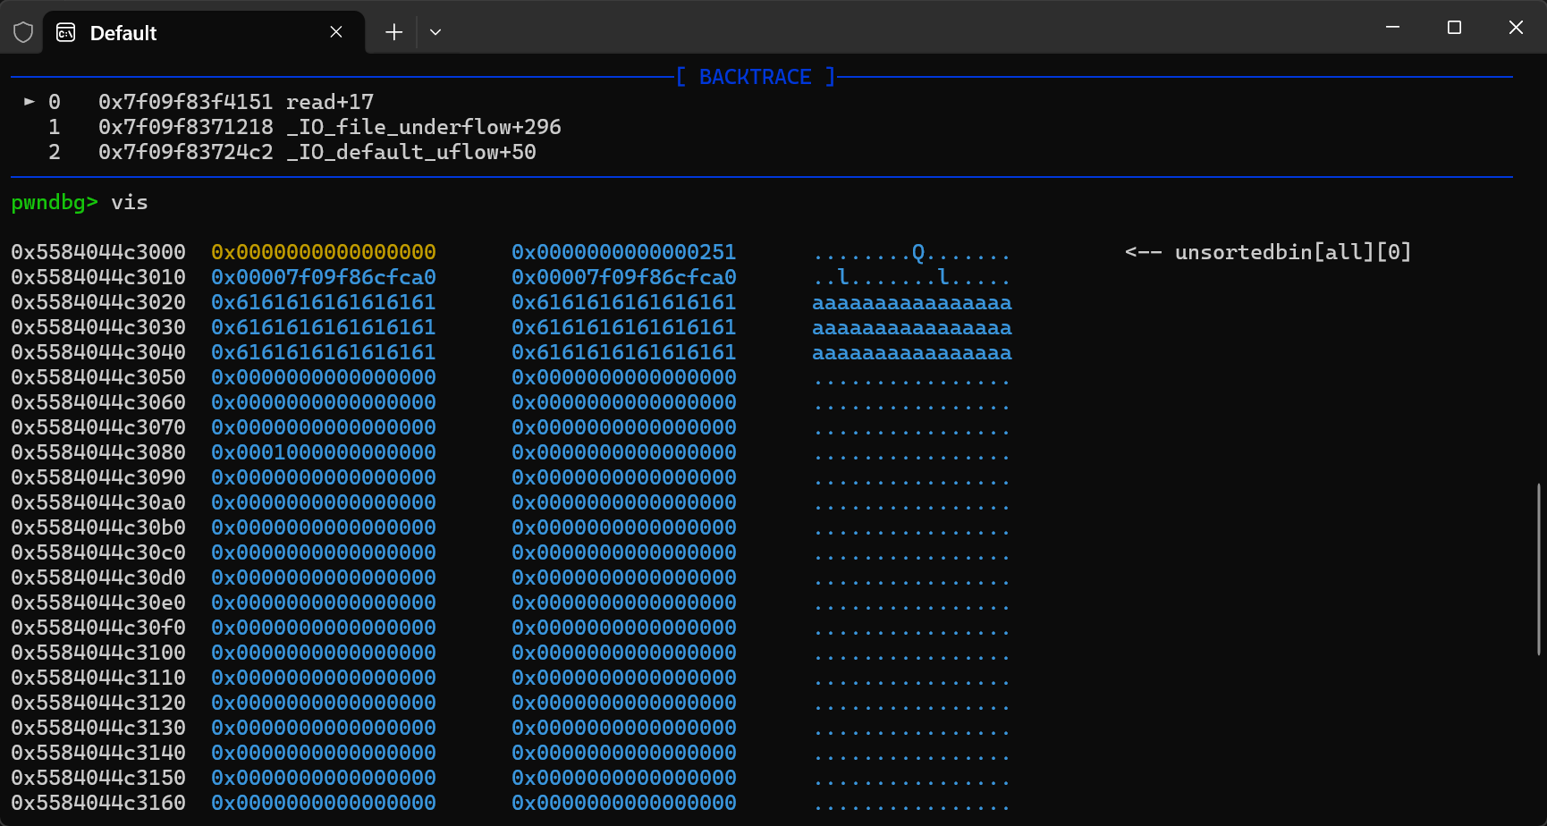The width and height of the screenshot is (1547, 826).
Task: Click the read+17 backtrace entry
Action: pyautogui.click(x=329, y=102)
